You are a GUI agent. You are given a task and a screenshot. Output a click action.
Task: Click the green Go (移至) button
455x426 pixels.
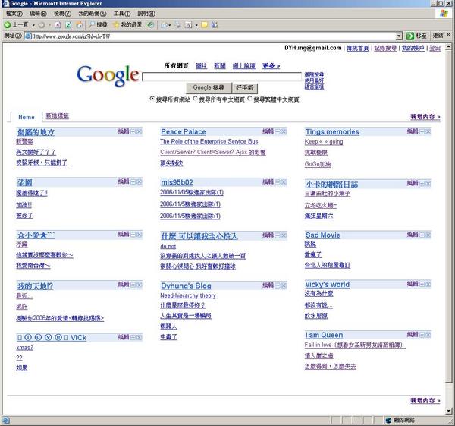tap(416, 36)
